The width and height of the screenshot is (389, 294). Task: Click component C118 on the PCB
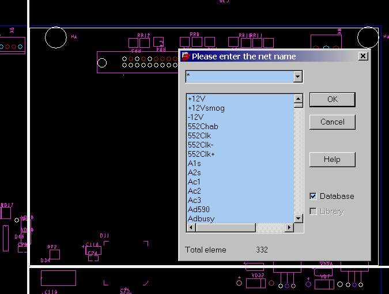tap(93, 251)
